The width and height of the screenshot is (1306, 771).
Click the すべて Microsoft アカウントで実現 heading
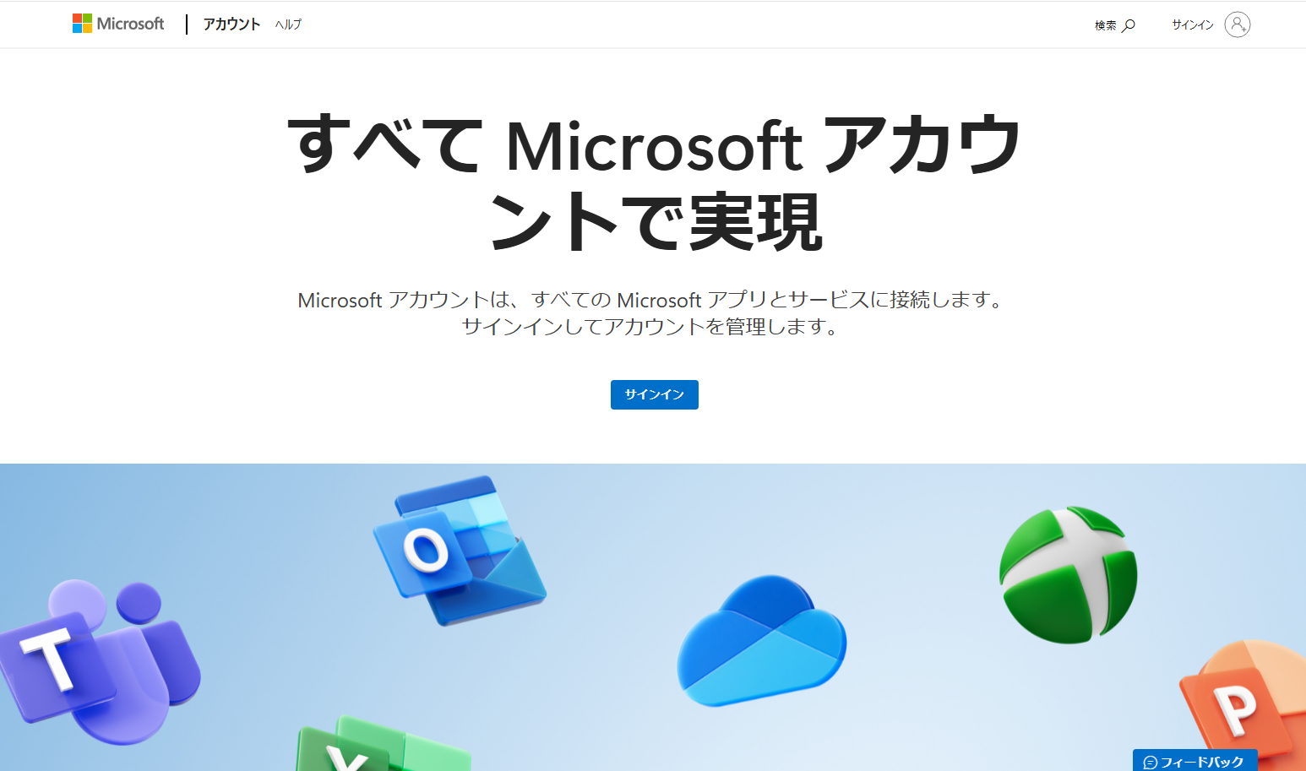[x=655, y=182]
